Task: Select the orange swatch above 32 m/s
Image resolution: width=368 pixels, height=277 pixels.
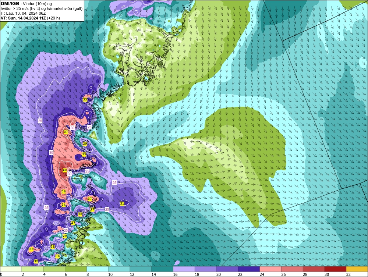Action: (x=357, y=269)
